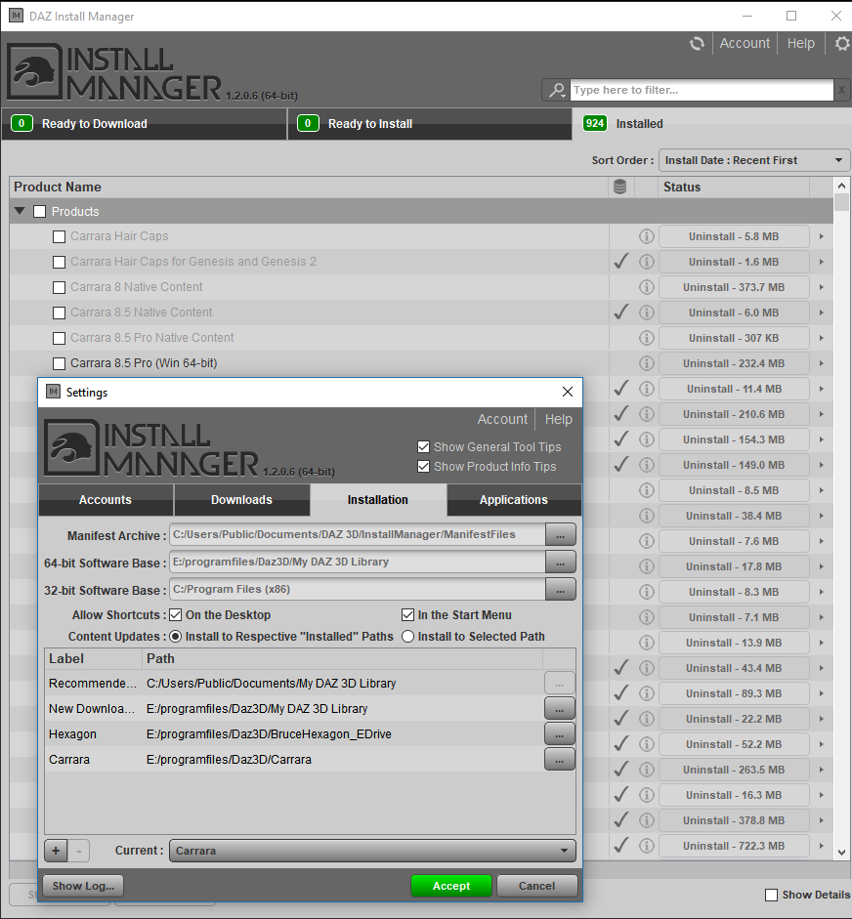This screenshot has width=852, height=919.
Task: Toggle the Products group checkbox
Action: 39,212
